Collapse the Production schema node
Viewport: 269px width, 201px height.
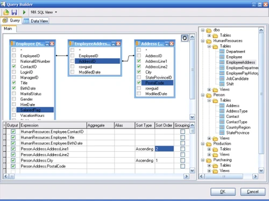click(x=203, y=144)
